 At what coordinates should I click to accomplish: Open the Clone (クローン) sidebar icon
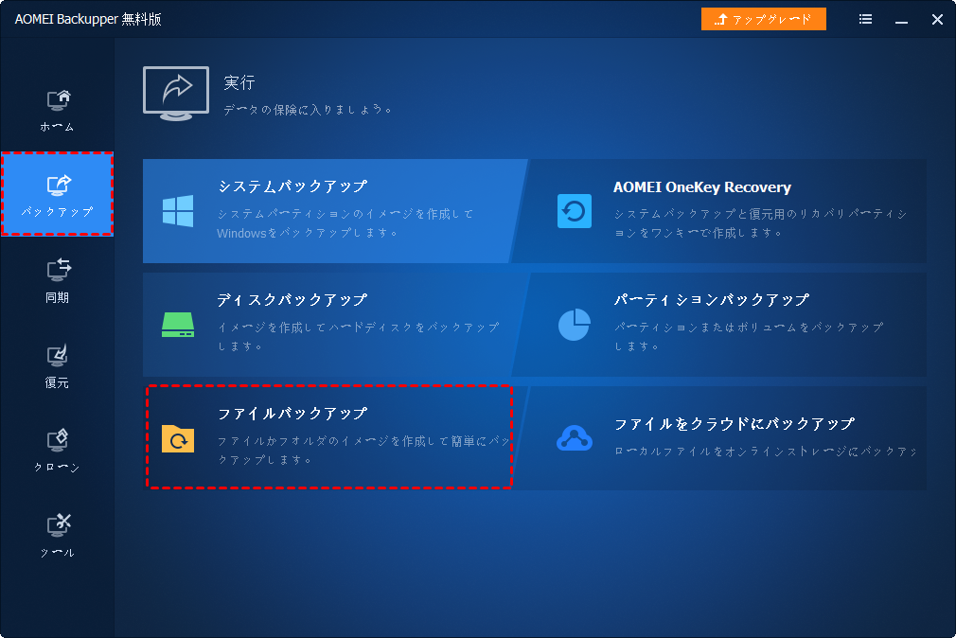[58, 440]
